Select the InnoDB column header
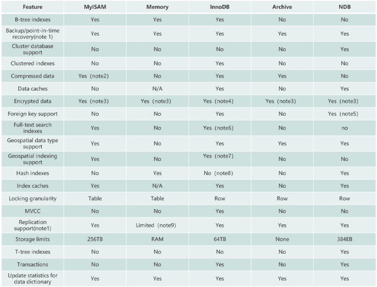Viewport: 377px width, 287px height. 220,7
